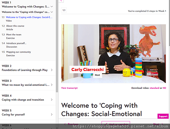Screen dimensions: 170x129
Task: Download video in HD quality
Action: 164,88
